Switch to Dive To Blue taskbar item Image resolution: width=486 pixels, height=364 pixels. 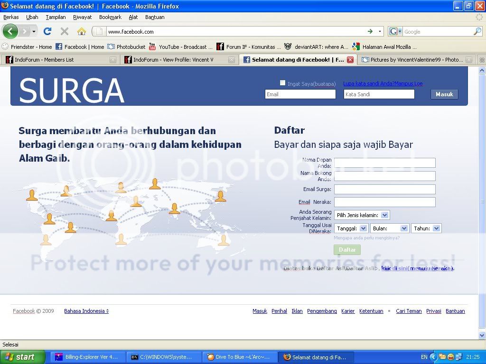click(239, 357)
